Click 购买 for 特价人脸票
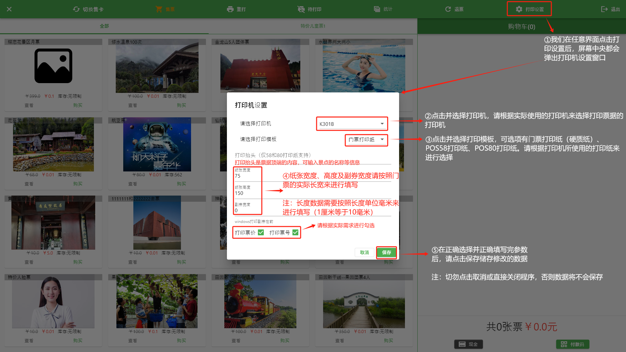The image size is (626, 352). (x=78, y=341)
